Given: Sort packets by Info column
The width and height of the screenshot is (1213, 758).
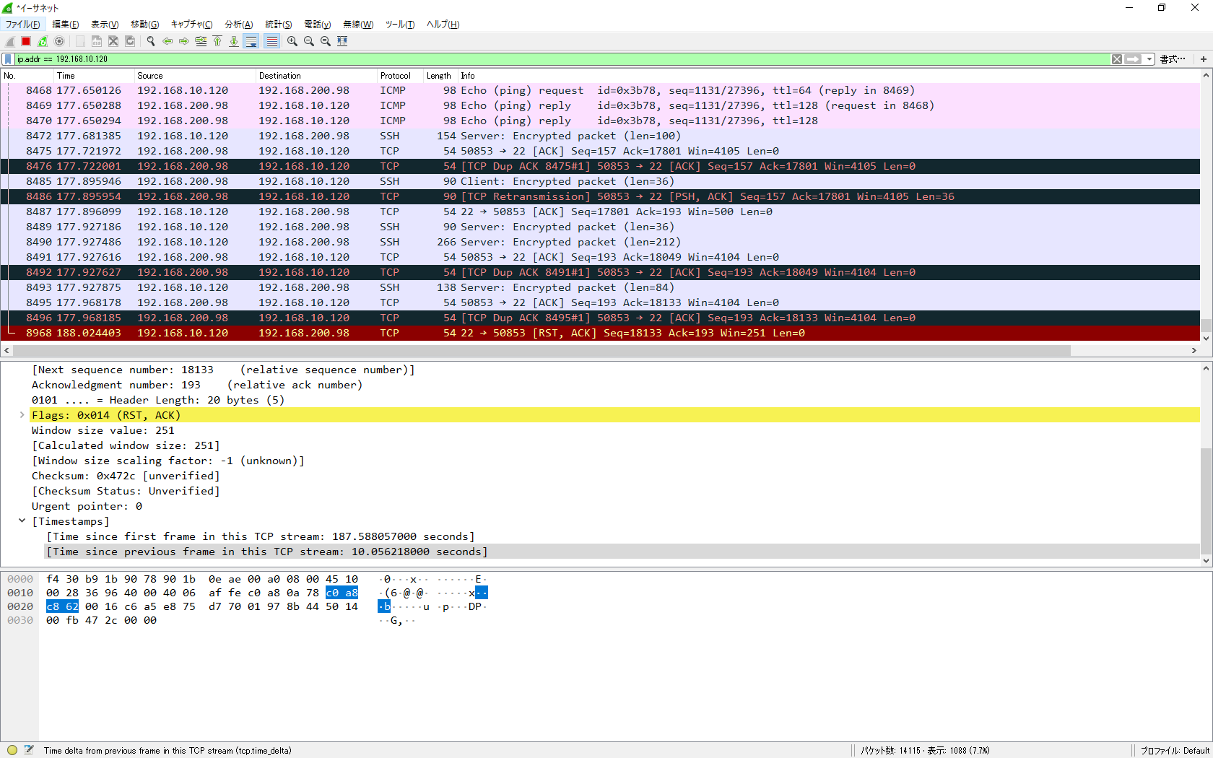Looking at the screenshot, I should click(829, 76).
